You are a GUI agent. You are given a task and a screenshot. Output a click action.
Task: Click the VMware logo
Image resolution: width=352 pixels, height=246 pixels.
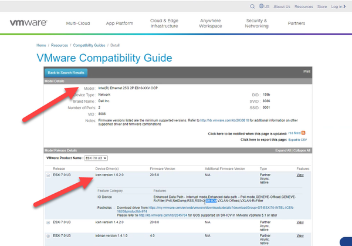pyautogui.click(x=29, y=24)
